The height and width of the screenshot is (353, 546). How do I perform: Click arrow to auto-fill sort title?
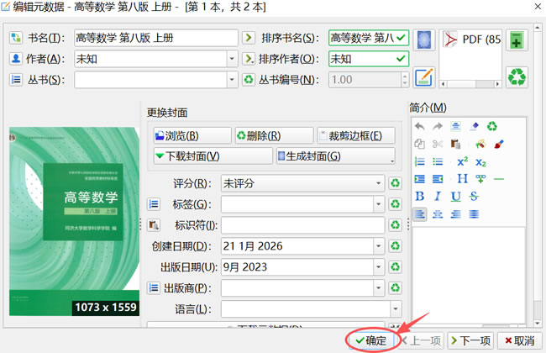tap(248, 38)
